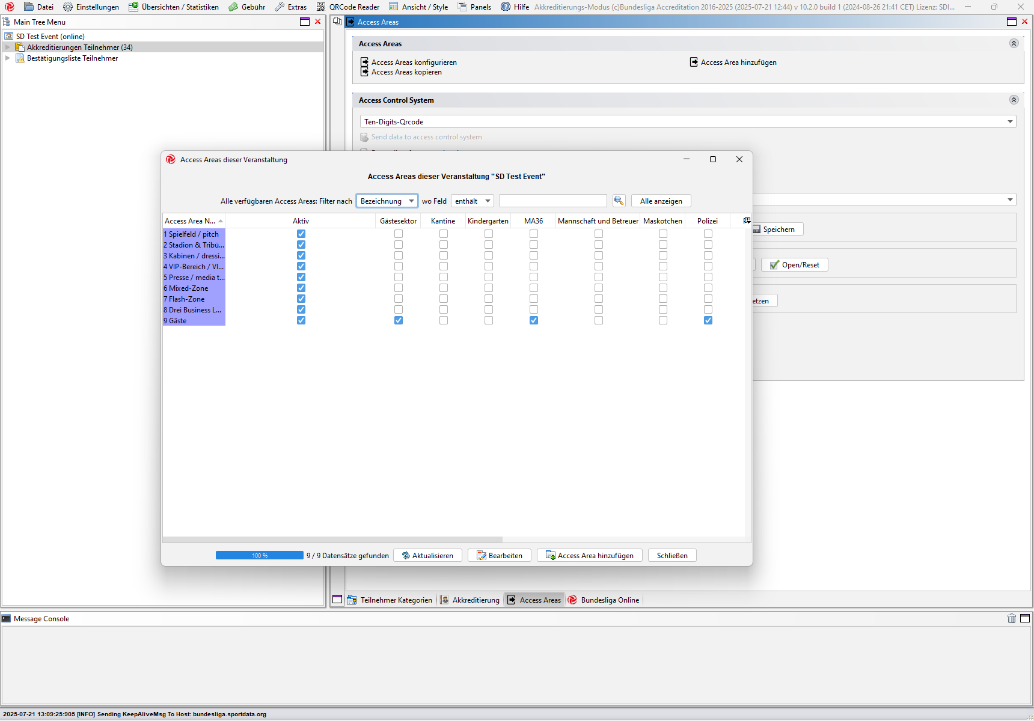Click the application logo in top-left corner
The image size is (1034, 721).
point(10,7)
